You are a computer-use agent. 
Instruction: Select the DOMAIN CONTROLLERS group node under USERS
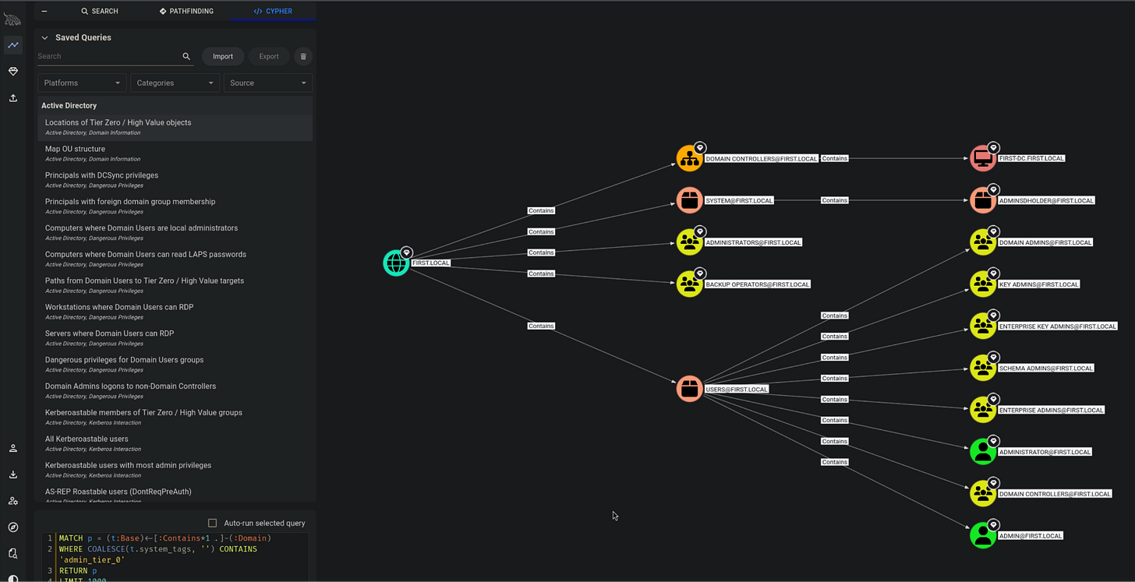click(x=982, y=493)
